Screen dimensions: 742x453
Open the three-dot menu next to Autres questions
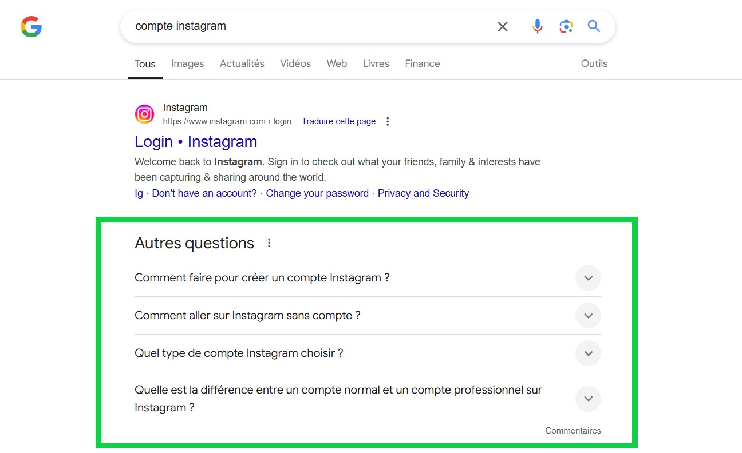(269, 243)
